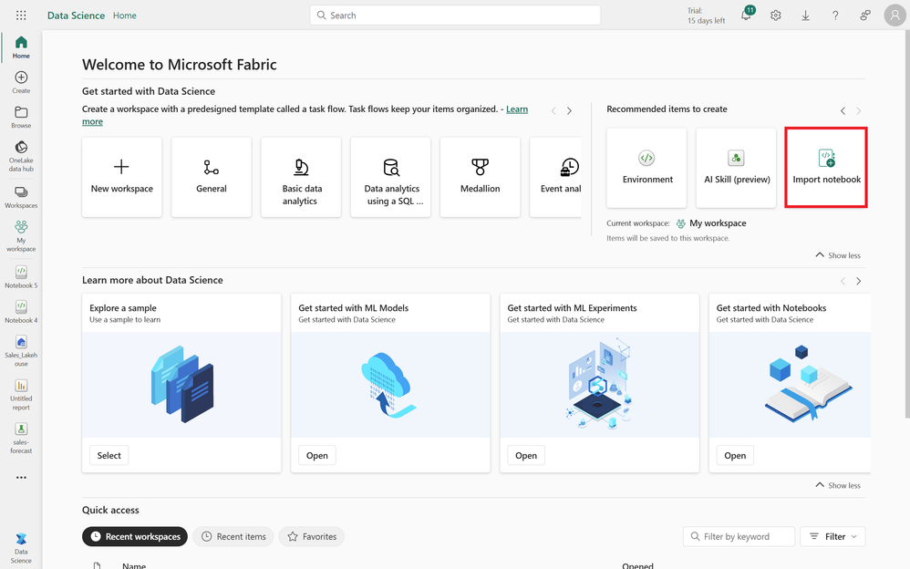Screen dimensions: 910x569
Task: Open Untitled report from sidebar
Action: tap(21, 394)
